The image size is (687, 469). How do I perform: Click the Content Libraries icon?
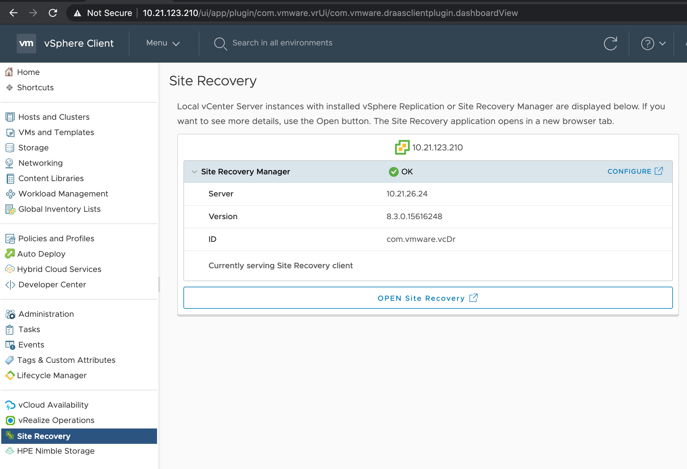(x=10, y=178)
